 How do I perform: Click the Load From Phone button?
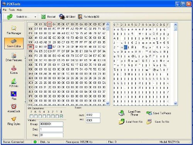(x=130, y=113)
